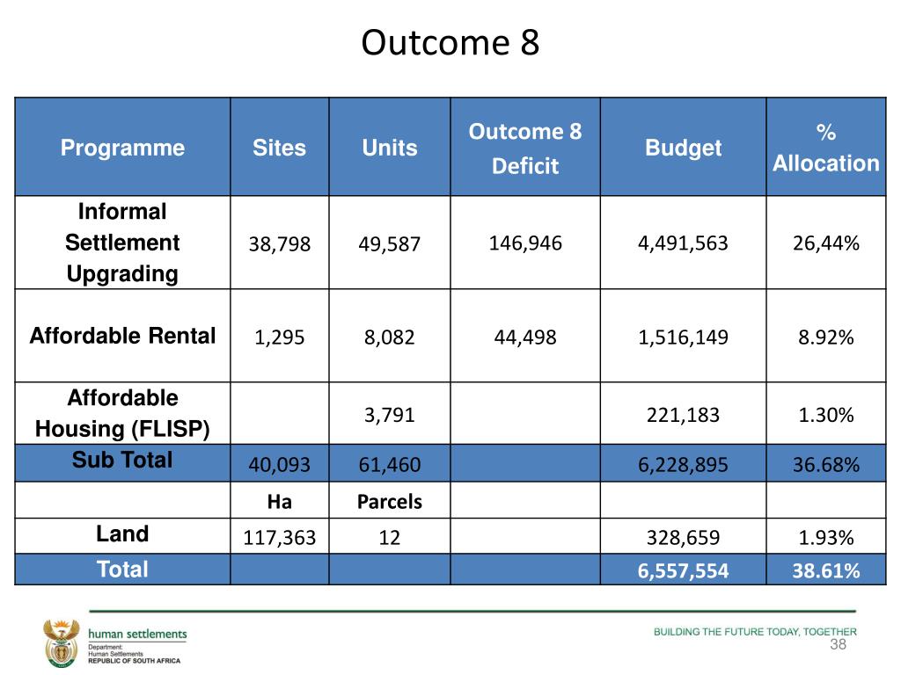The height and width of the screenshot is (675, 901).
Task: Click the 'Programme' column header
Action: pos(122,148)
